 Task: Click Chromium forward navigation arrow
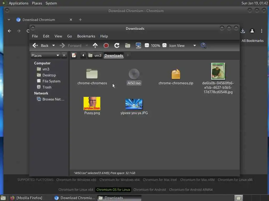[19, 31]
